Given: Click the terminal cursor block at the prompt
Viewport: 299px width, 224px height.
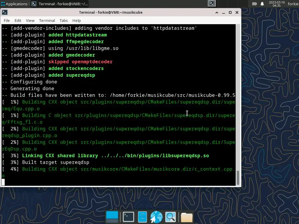Looking at the screenshot, I should tap(3, 182).
